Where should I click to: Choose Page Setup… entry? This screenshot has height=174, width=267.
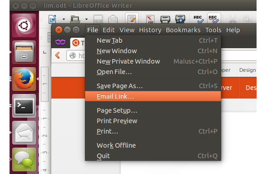pyautogui.click(x=153, y=110)
